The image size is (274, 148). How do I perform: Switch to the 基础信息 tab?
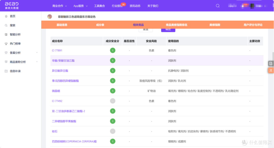62,25
